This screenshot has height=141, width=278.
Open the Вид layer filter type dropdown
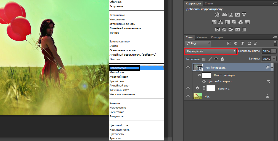[198, 43]
